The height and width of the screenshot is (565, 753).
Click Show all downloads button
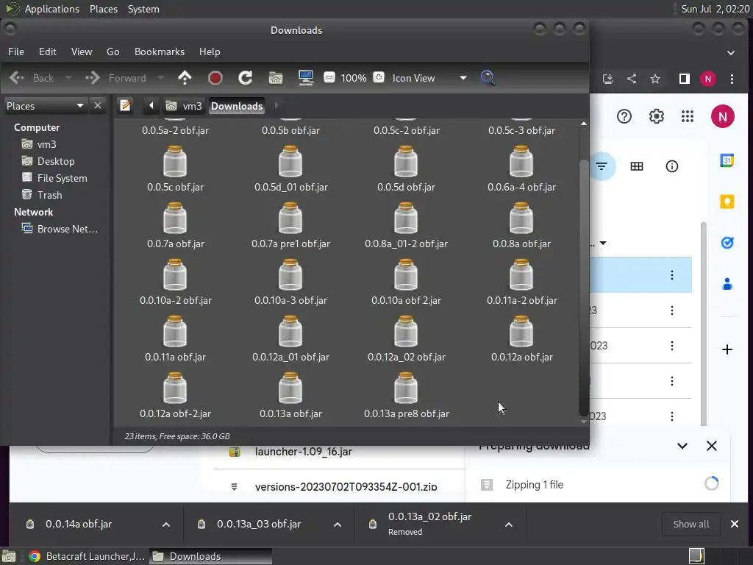click(691, 524)
